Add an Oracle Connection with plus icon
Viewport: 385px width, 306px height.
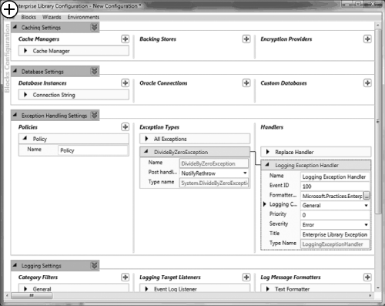tap(246, 83)
